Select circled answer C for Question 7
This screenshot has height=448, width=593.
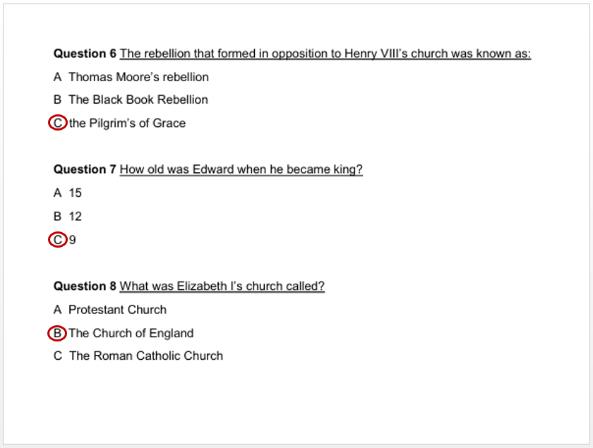[x=58, y=240]
